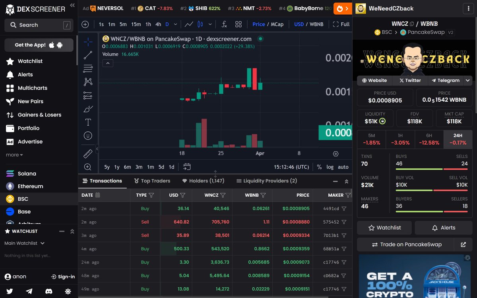This screenshot has height=298, width=477.
Task: Expand the 'more' sidebar menu
Action: (x=14, y=155)
